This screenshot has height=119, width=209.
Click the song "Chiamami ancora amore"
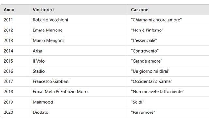tap(156, 20)
